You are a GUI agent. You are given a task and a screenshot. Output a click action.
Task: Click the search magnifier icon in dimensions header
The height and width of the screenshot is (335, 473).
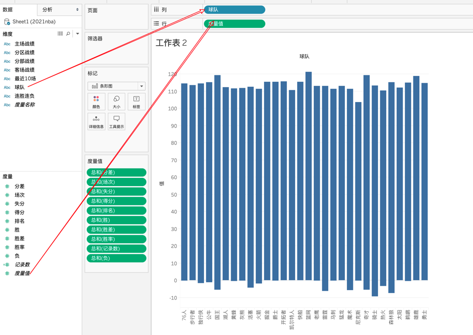pyautogui.click(x=68, y=33)
